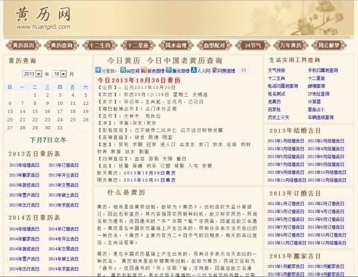Click the blue plus share icon
This screenshot has height=277, width=358.
click(98, 70)
